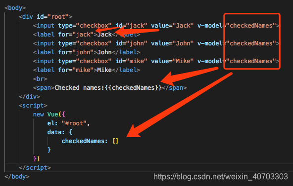Click the el: "#root" line
Image resolution: width=293 pixels, height=186 pixels.
tap(69, 123)
